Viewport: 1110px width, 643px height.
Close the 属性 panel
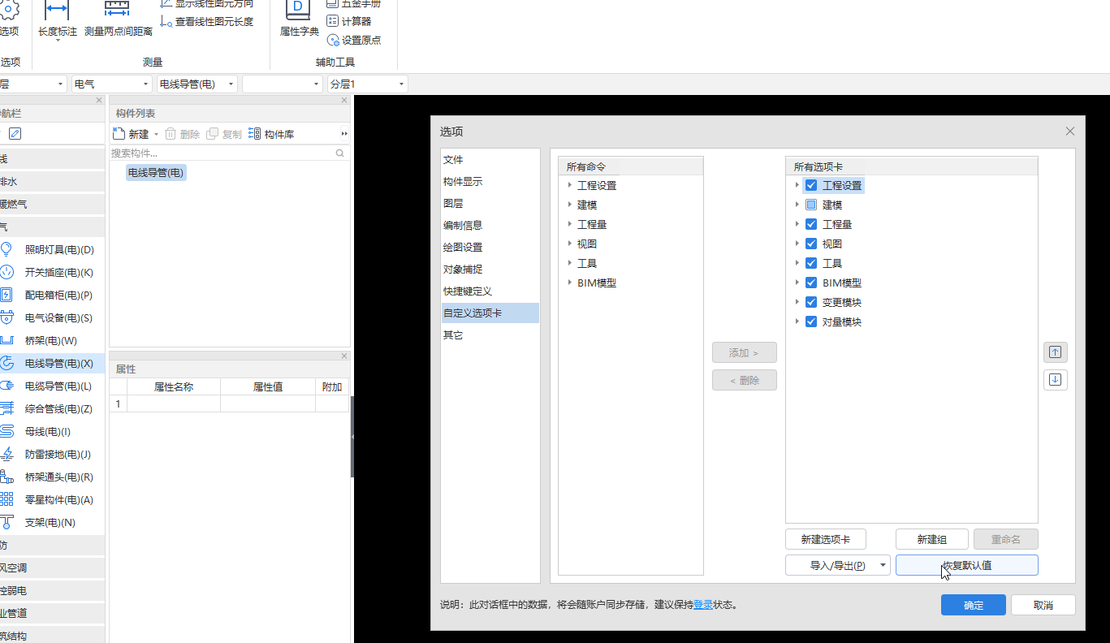[344, 356]
